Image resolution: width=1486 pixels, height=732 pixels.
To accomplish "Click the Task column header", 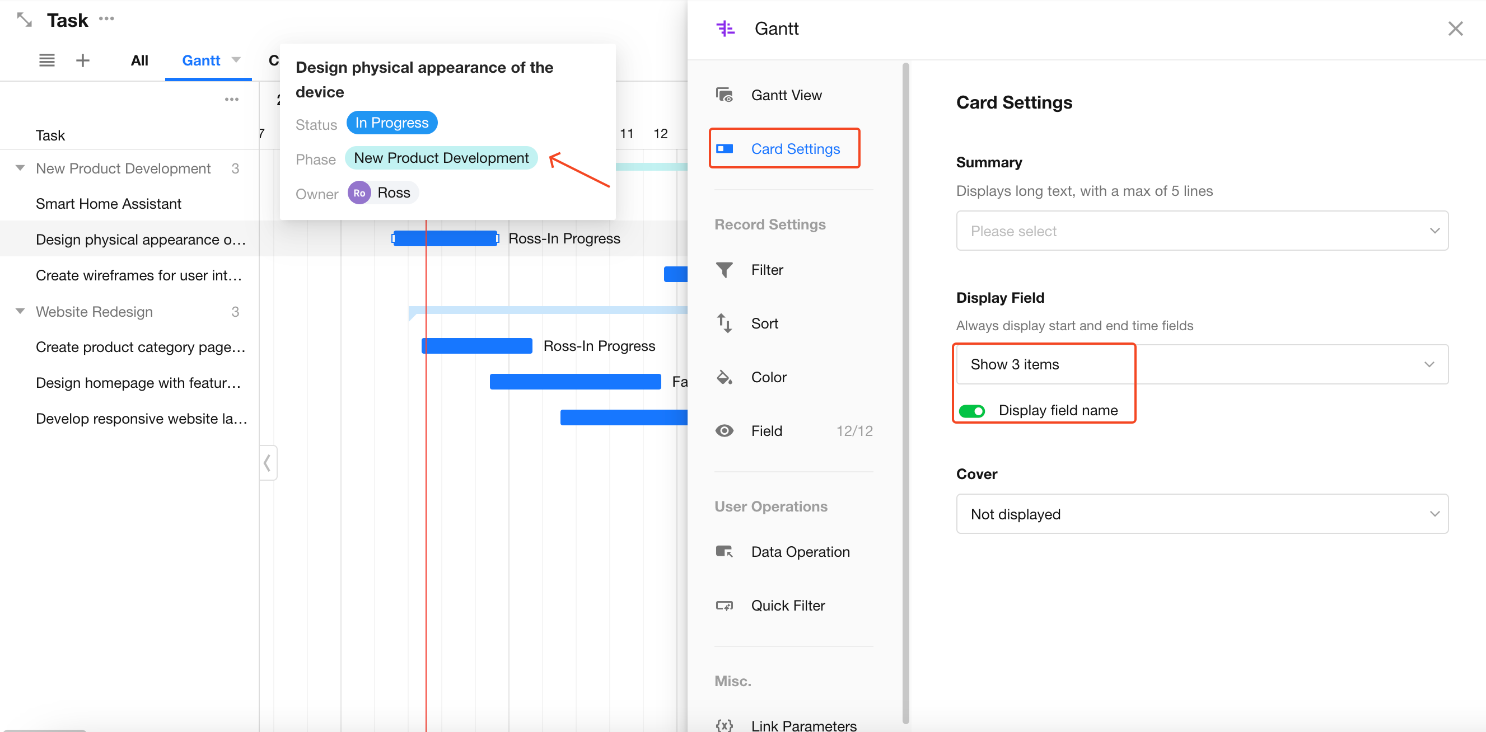I will [x=50, y=135].
